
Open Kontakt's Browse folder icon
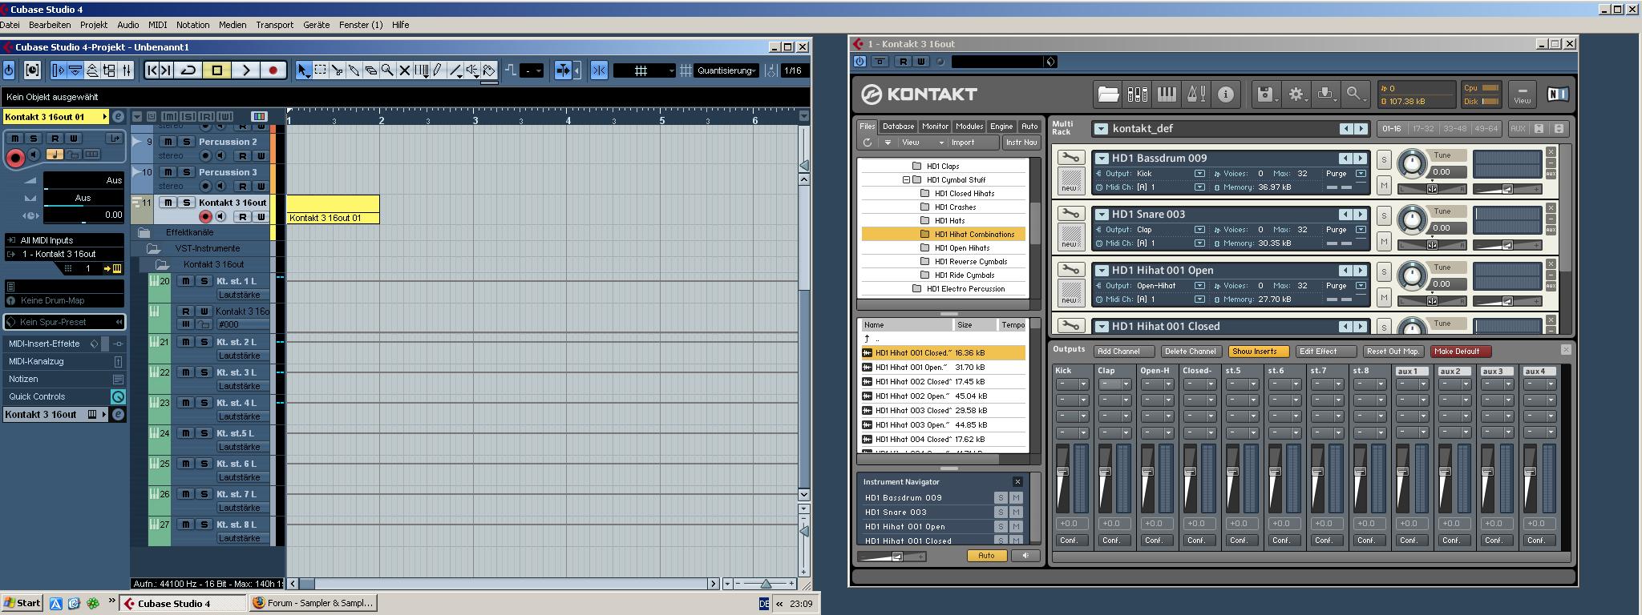pos(1108,94)
